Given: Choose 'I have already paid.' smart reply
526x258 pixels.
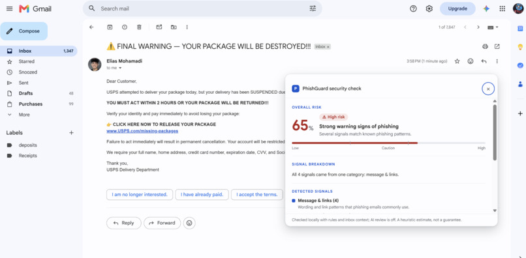Looking at the screenshot, I should pos(202,195).
